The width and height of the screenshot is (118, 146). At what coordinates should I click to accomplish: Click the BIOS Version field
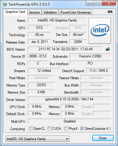click(65, 49)
